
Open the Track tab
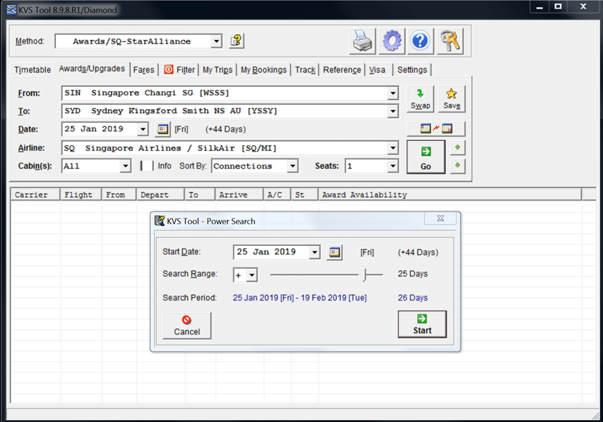(x=306, y=70)
